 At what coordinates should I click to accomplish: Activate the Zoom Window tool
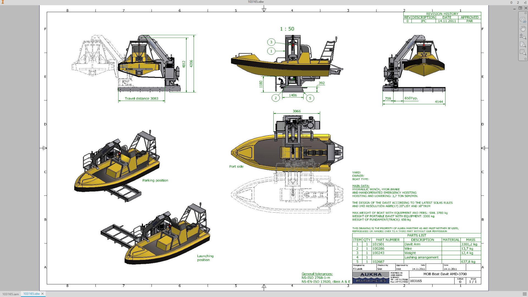[522, 52]
